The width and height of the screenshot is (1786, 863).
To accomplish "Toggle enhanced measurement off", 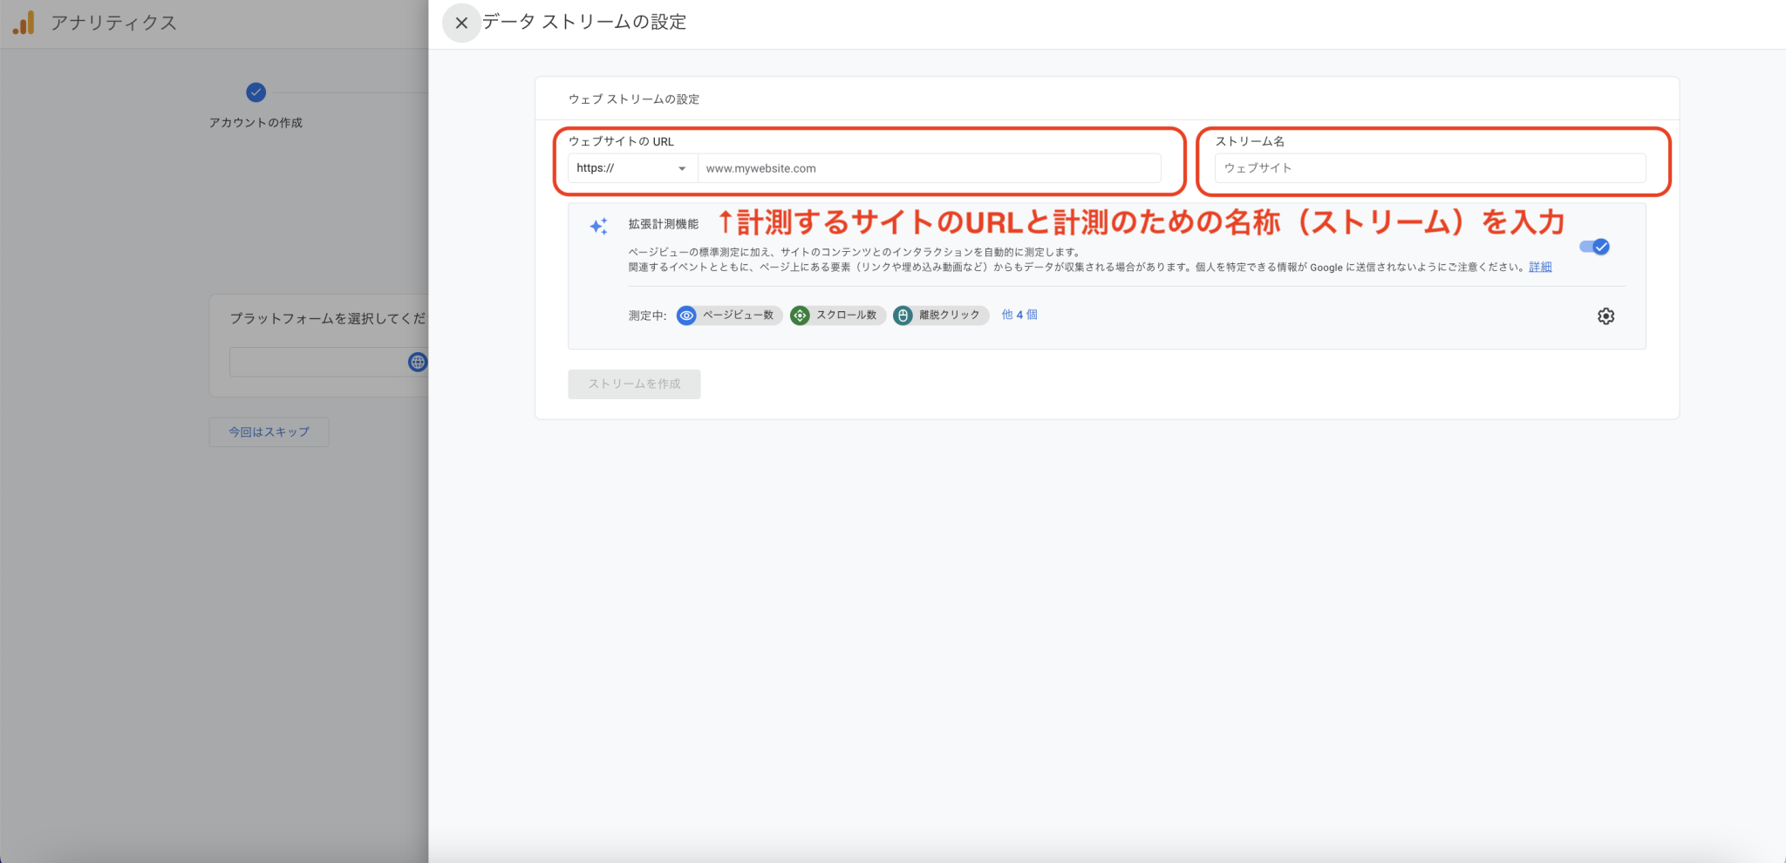I will point(1596,247).
